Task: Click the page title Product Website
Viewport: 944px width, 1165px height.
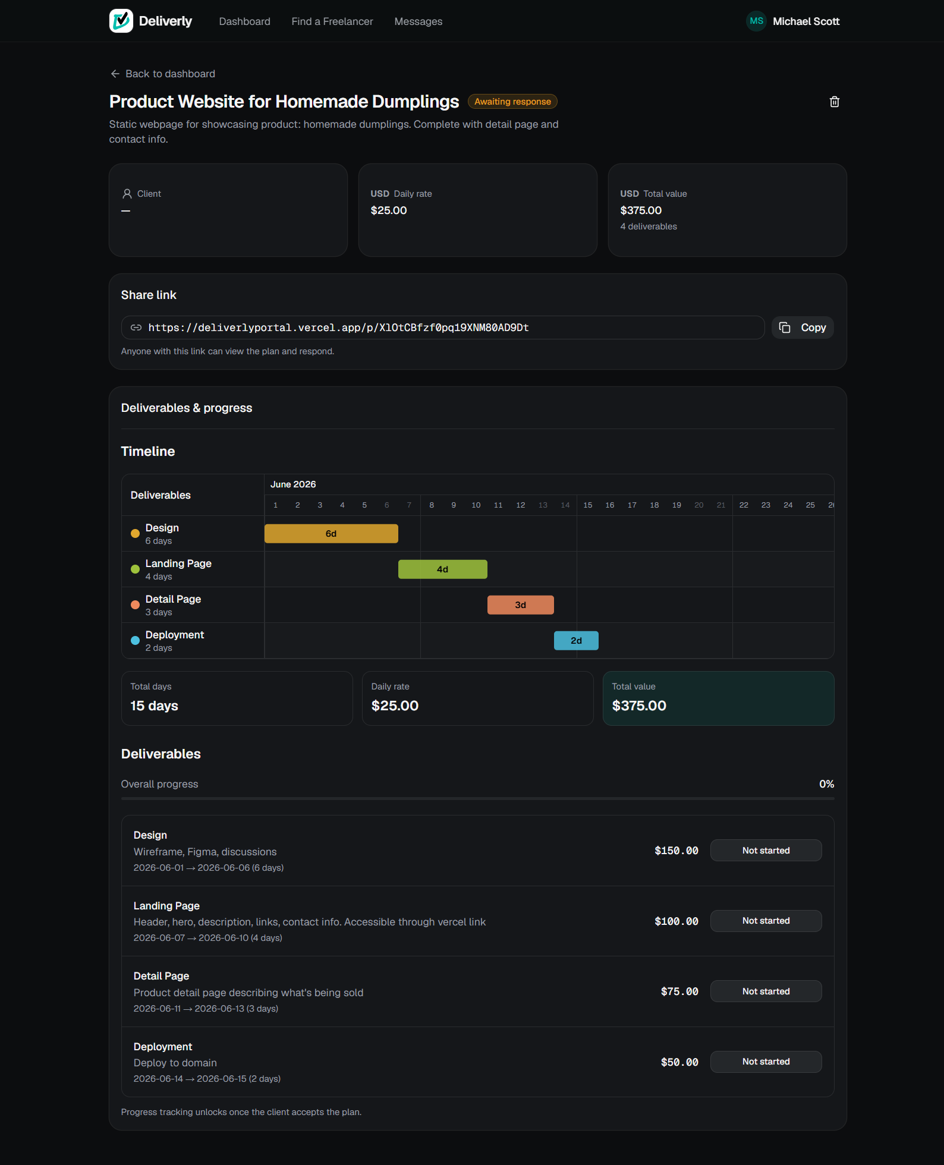Action: point(284,102)
